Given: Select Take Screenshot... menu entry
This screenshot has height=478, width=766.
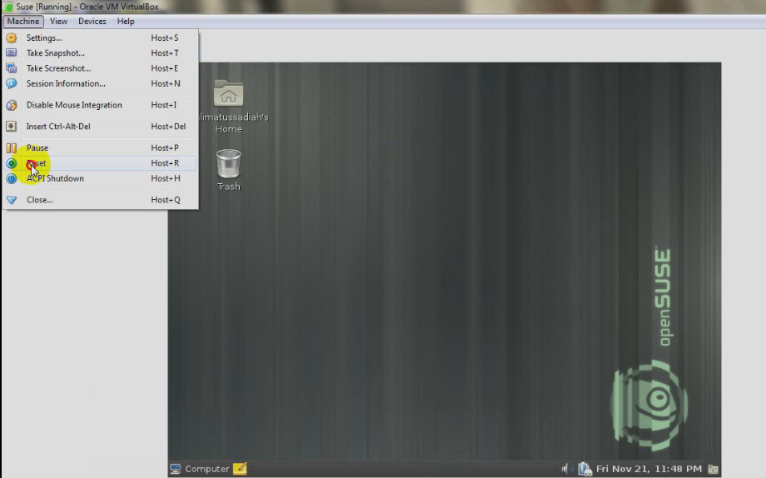Looking at the screenshot, I should click(100, 68).
